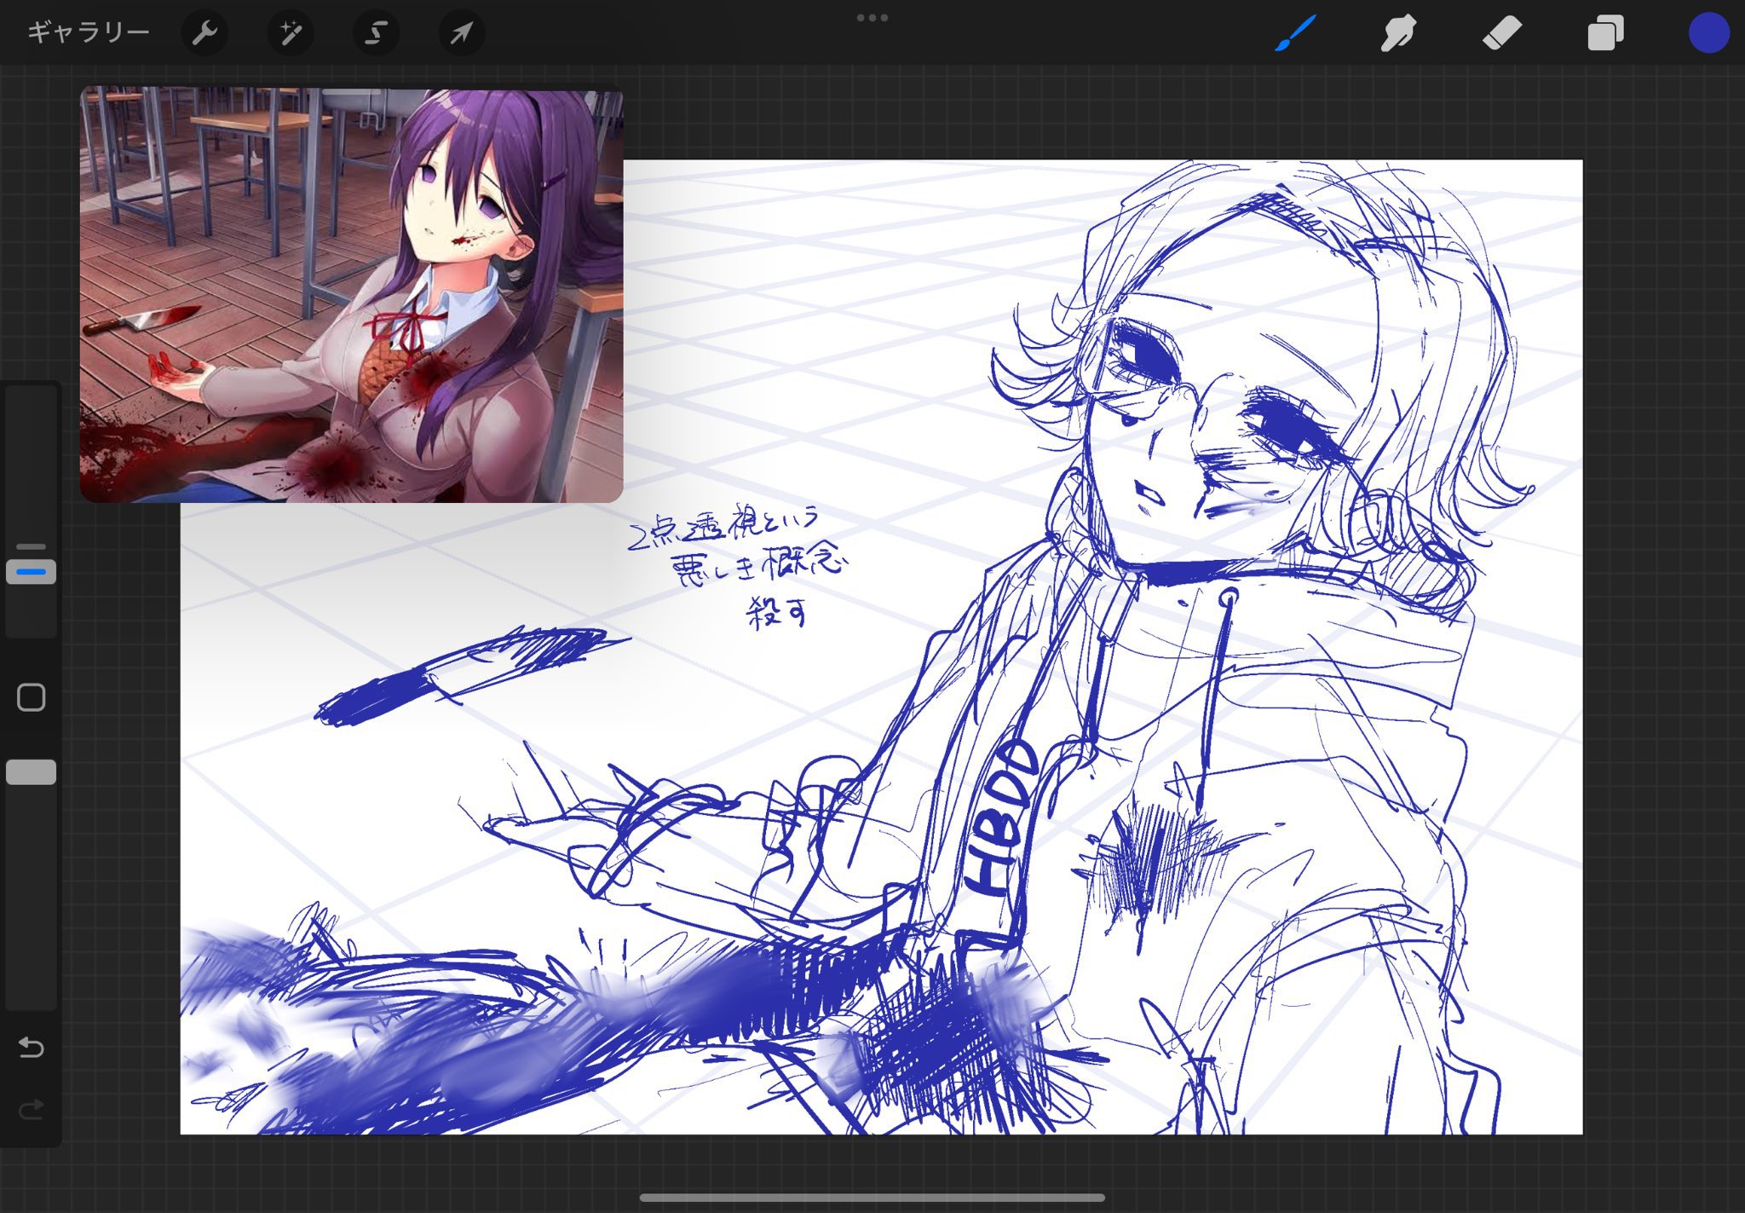Tap the home indicator bar at bottom
This screenshot has width=1745, height=1213.
pyautogui.click(x=872, y=1197)
